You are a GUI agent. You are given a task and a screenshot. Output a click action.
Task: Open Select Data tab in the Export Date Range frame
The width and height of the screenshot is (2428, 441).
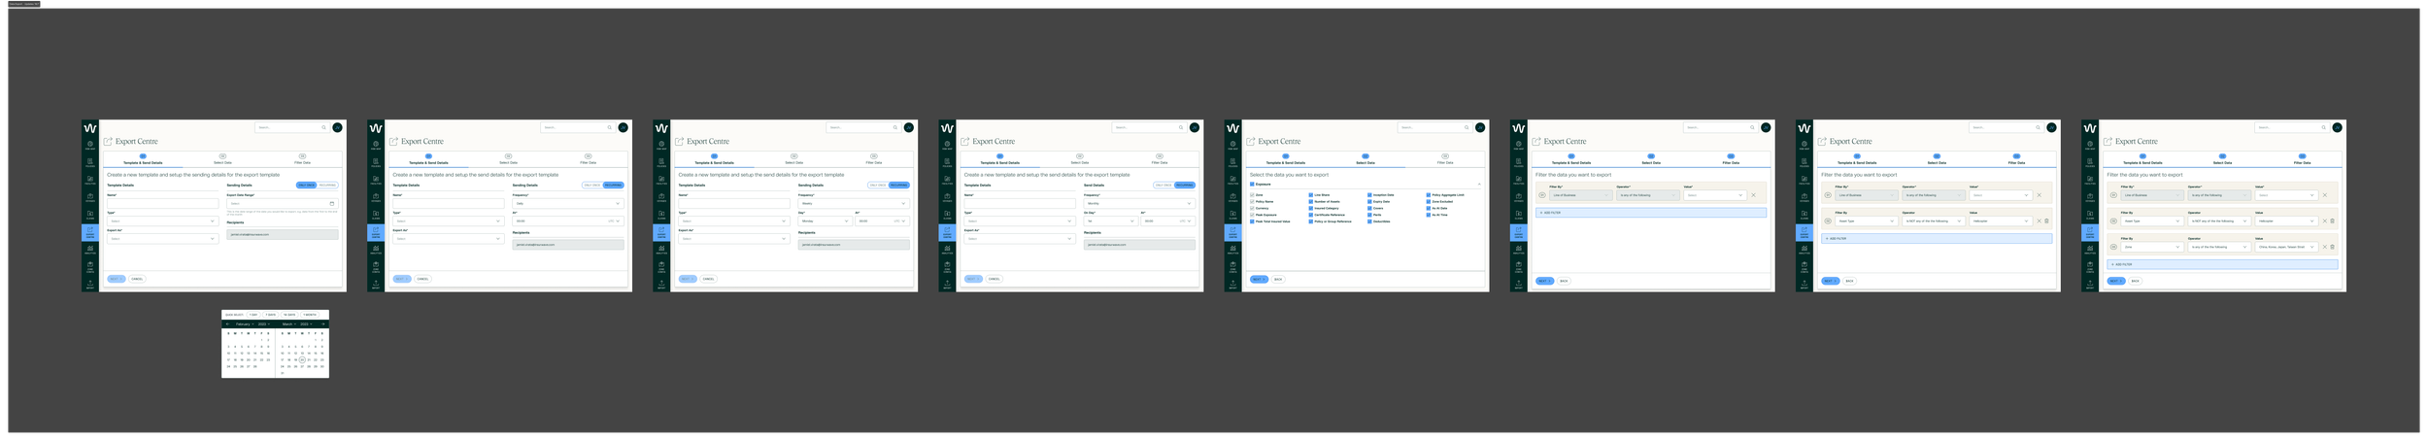[x=222, y=159]
